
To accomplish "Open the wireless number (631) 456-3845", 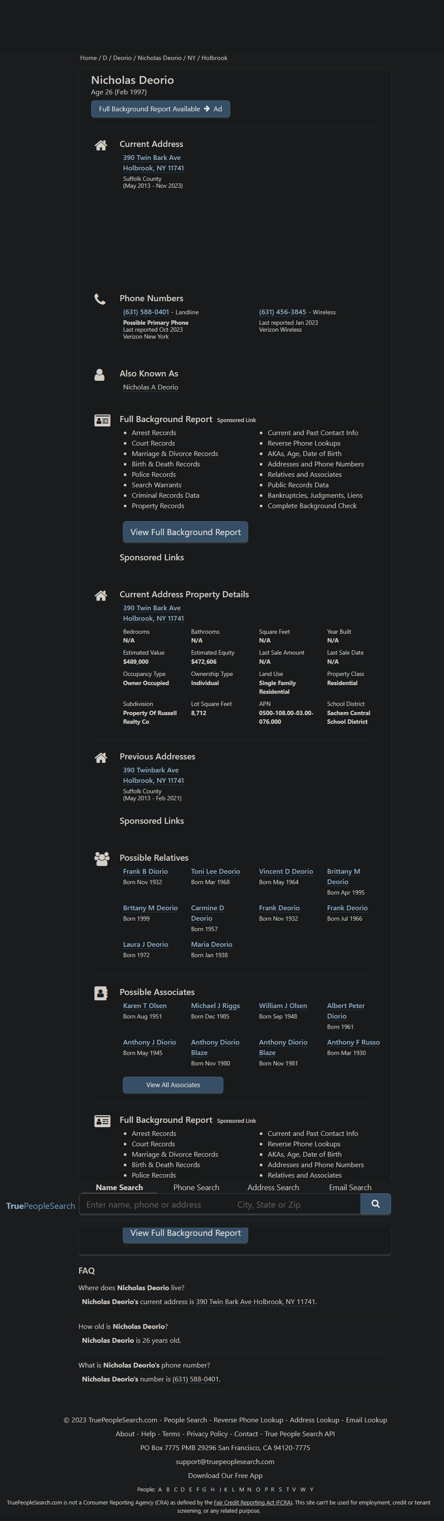I will pos(282,313).
